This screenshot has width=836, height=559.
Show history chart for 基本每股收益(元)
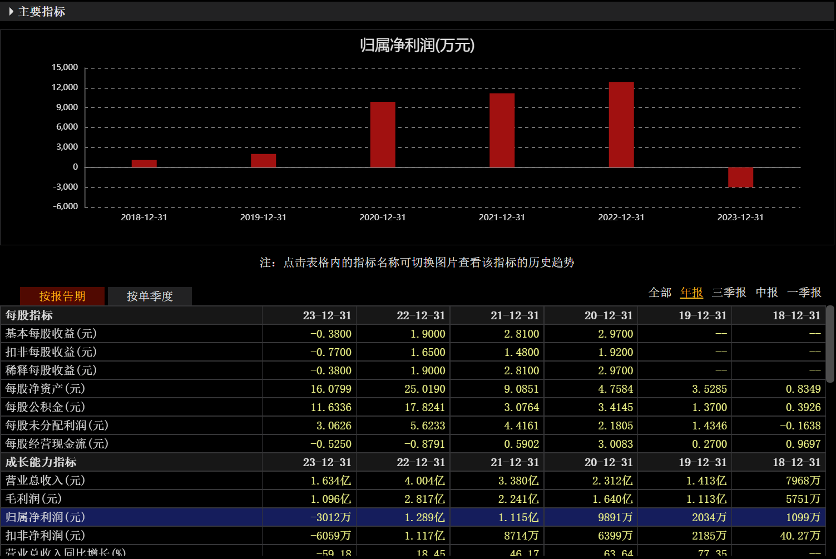51,334
